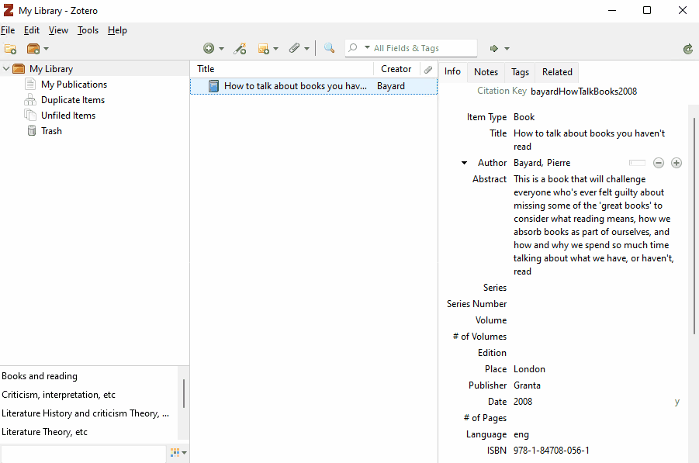Select Unfiled Items
699x463 pixels.
pyautogui.click(x=68, y=116)
